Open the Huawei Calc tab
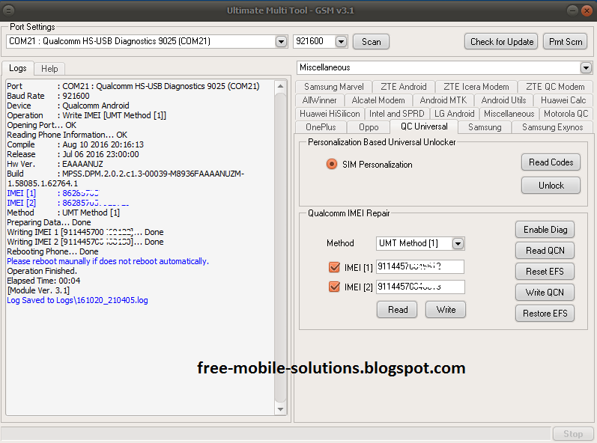 pos(563,100)
